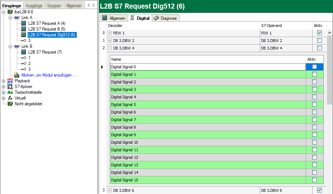Click the L2B S7 Request Dig512 (6) module icon
Viewport: 333px width, 194px height.
pos(24,35)
